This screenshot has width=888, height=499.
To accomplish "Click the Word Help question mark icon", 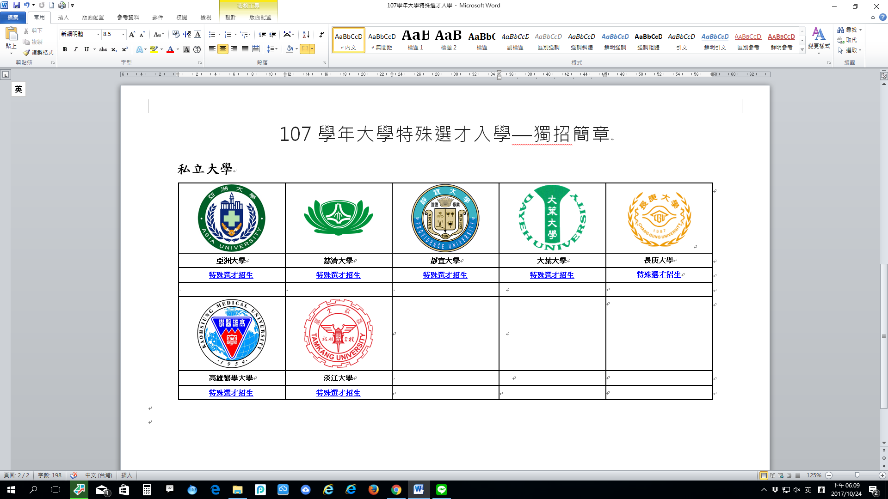I will pos(882,17).
